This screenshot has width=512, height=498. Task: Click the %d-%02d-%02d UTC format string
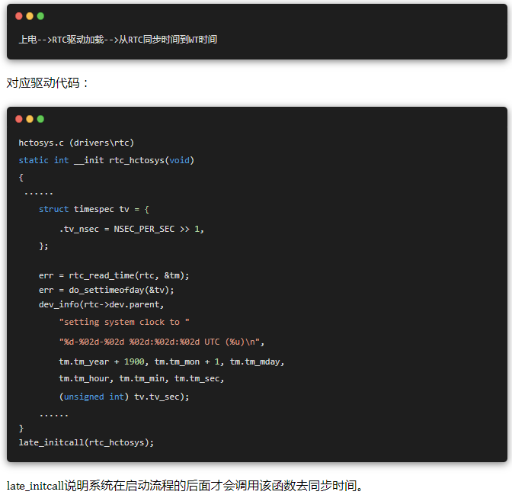tap(162, 342)
